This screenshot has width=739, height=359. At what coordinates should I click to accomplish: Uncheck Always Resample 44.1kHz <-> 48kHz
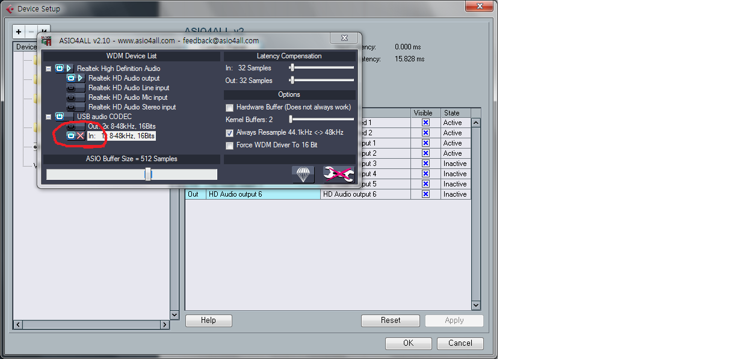pyautogui.click(x=229, y=133)
